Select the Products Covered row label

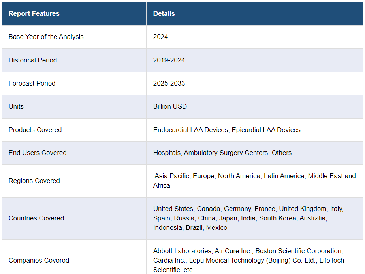[x=35, y=130]
